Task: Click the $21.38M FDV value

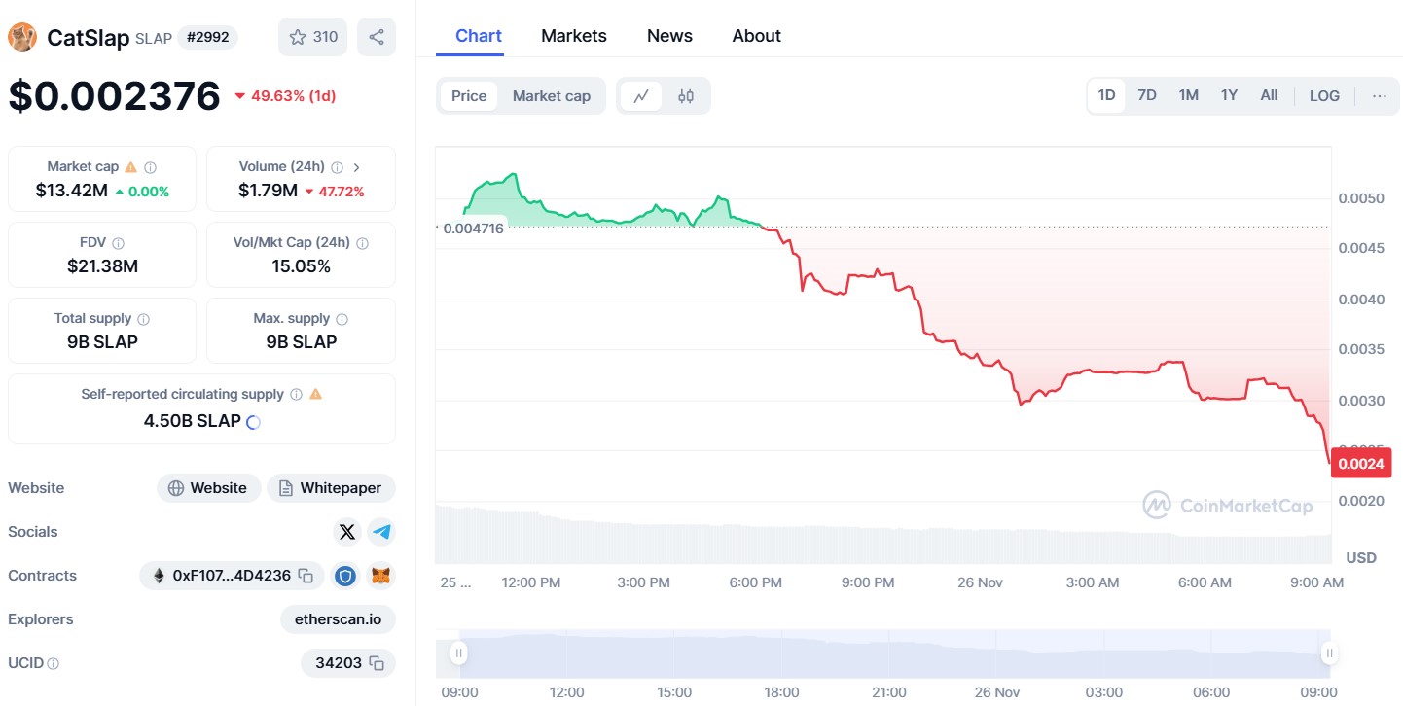Action: (102, 266)
